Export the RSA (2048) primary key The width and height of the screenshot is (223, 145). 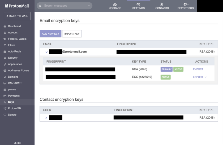(x=198, y=69)
